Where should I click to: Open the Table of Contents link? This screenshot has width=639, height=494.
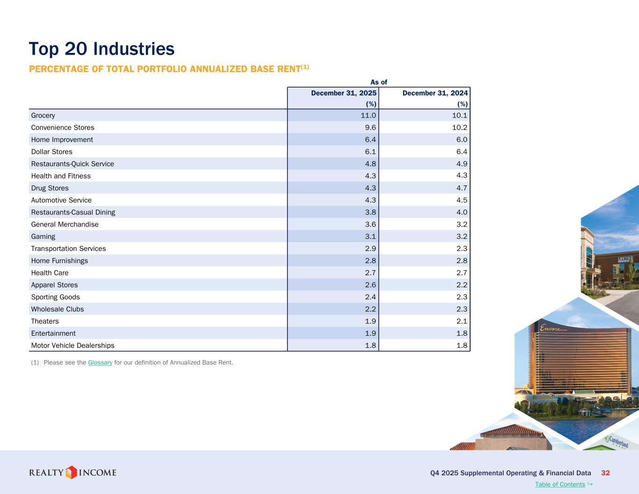(x=560, y=484)
